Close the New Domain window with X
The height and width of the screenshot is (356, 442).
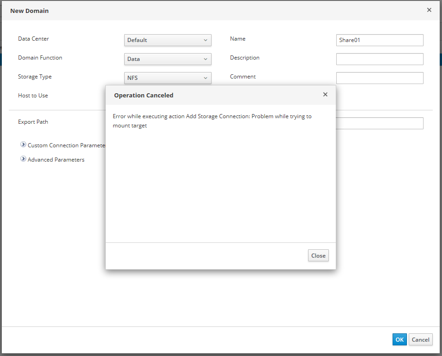(429, 10)
